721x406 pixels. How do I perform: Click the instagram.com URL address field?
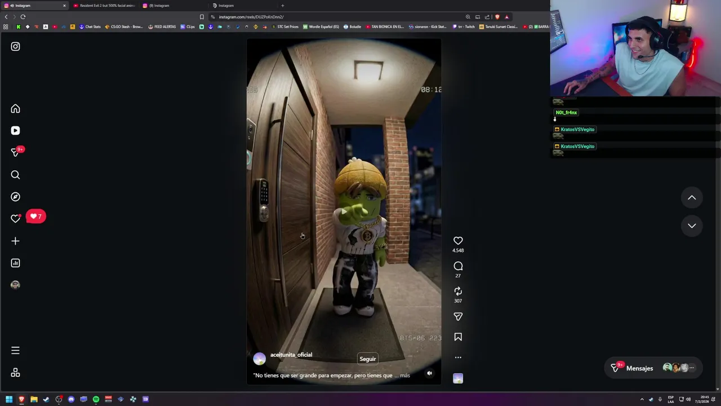click(251, 17)
